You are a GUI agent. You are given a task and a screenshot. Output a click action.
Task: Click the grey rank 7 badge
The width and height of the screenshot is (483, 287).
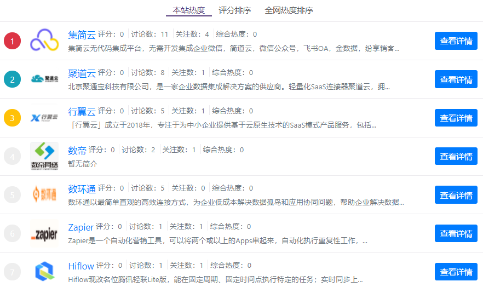(x=12, y=272)
